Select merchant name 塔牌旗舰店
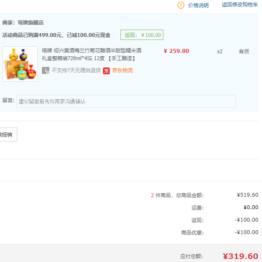262x262 pixels. point(31,23)
